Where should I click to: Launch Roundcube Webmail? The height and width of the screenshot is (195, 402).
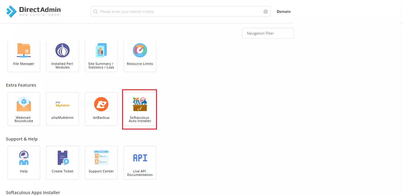tap(24, 109)
